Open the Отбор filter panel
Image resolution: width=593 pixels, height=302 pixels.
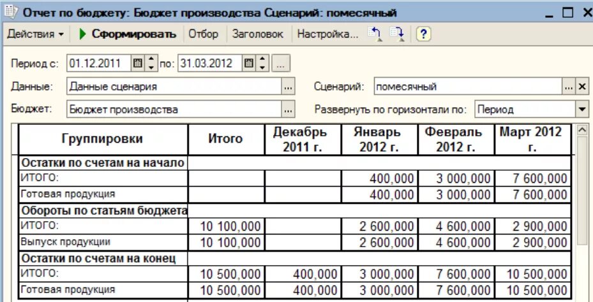pyautogui.click(x=203, y=34)
